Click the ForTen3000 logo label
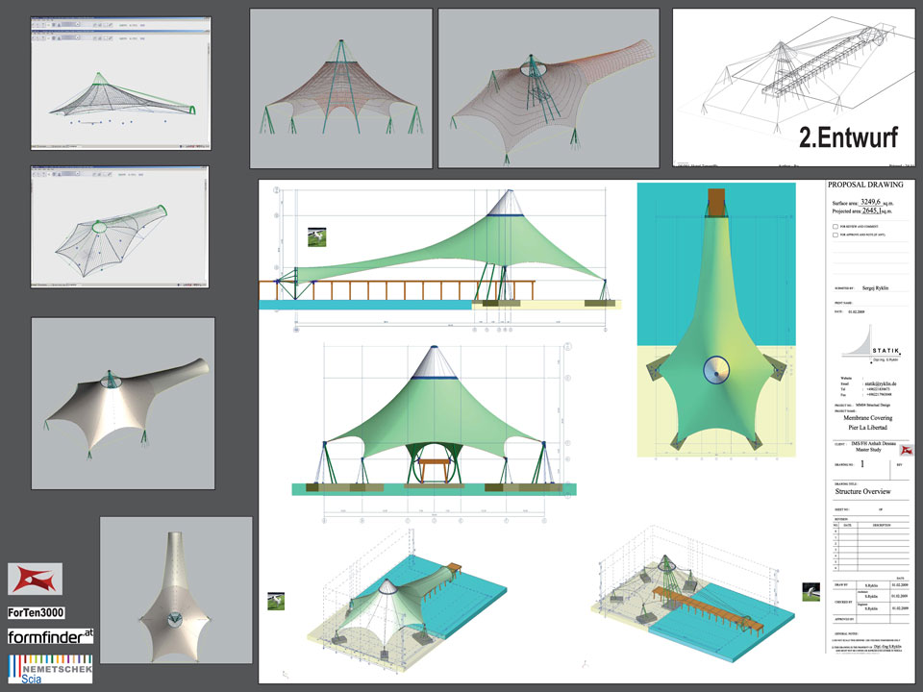Image resolution: width=923 pixels, height=692 pixels. coord(37,611)
